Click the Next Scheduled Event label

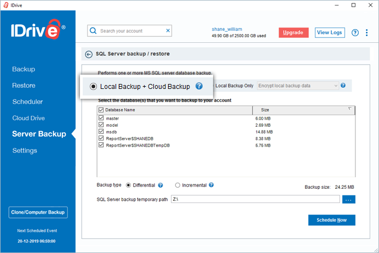tap(37, 230)
